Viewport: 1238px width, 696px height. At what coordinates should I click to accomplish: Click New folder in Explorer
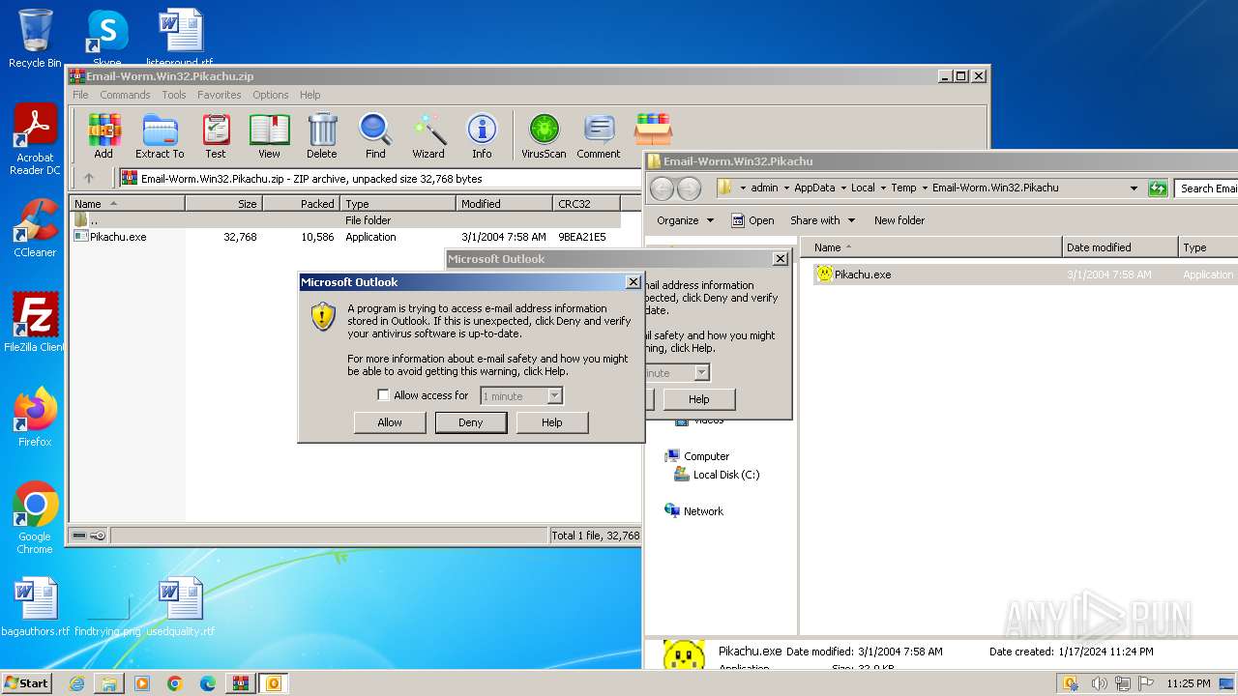[899, 220]
